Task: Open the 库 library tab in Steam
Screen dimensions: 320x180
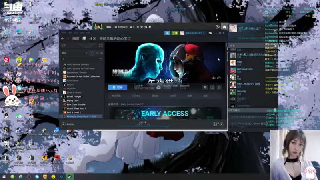Action: [x=84, y=38]
